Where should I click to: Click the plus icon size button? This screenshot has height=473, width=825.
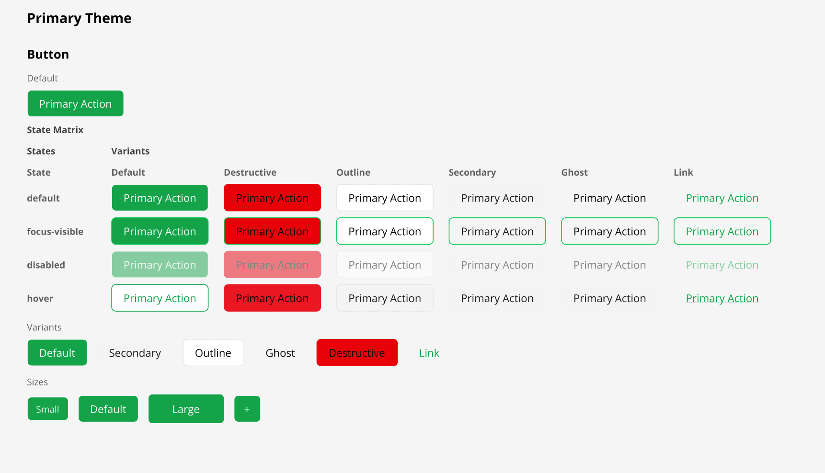tap(247, 409)
